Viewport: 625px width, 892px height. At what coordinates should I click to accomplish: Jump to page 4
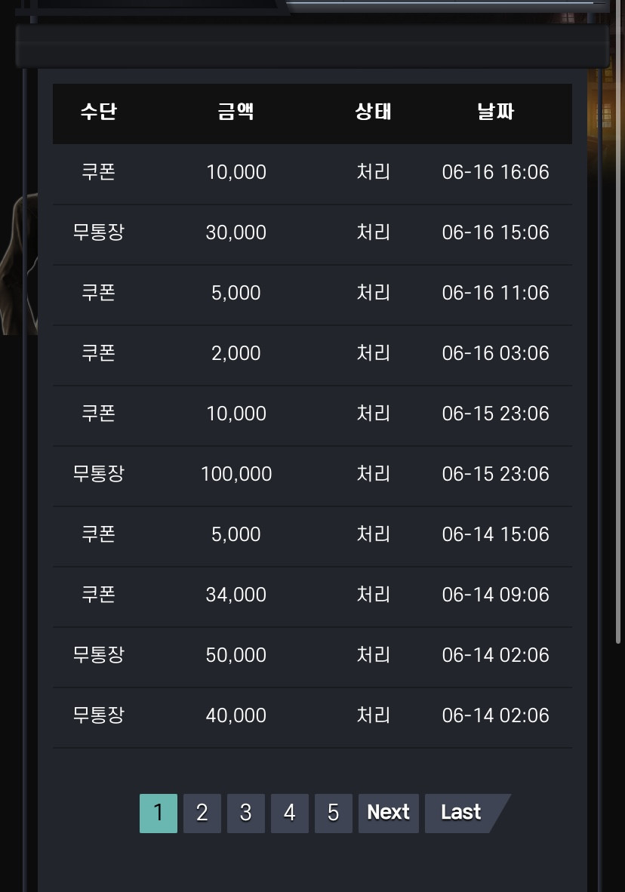(290, 813)
